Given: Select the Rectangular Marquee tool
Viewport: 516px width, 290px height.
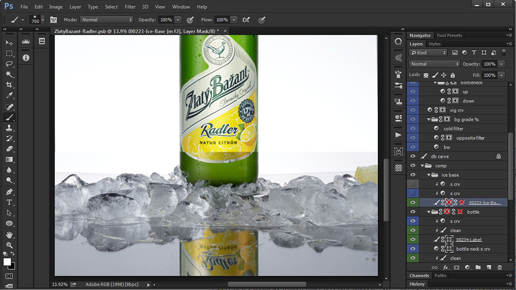Looking at the screenshot, I should click(9, 53).
